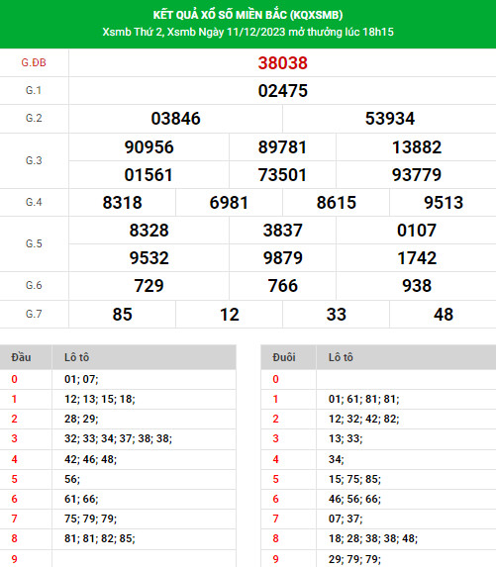The width and height of the screenshot is (496, 567).
Task: Select G.5 number 3837
Action: (x=282, y=231)
